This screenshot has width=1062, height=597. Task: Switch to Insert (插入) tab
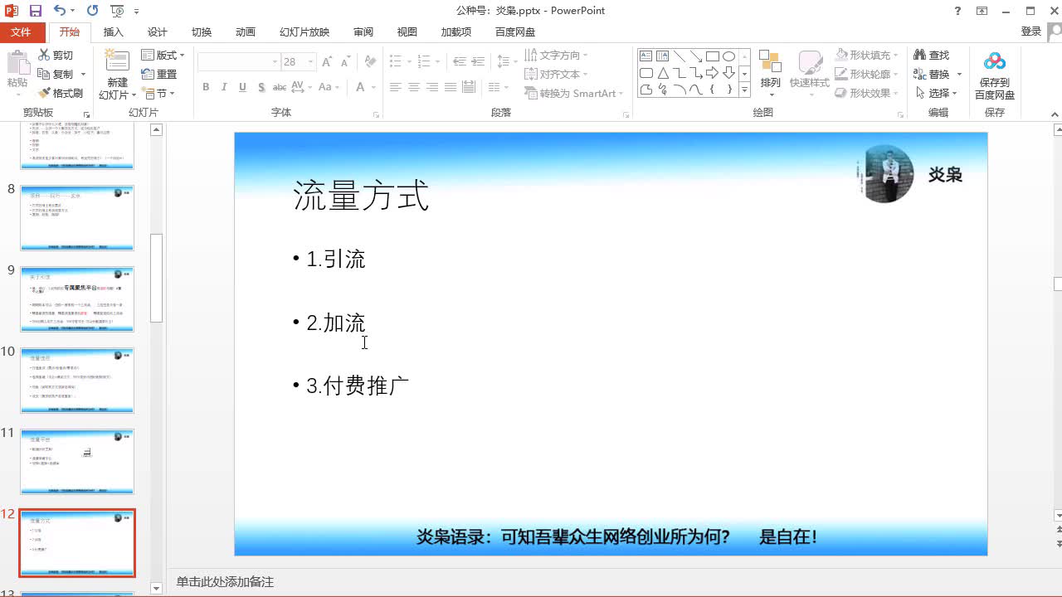tap(114, 32)
